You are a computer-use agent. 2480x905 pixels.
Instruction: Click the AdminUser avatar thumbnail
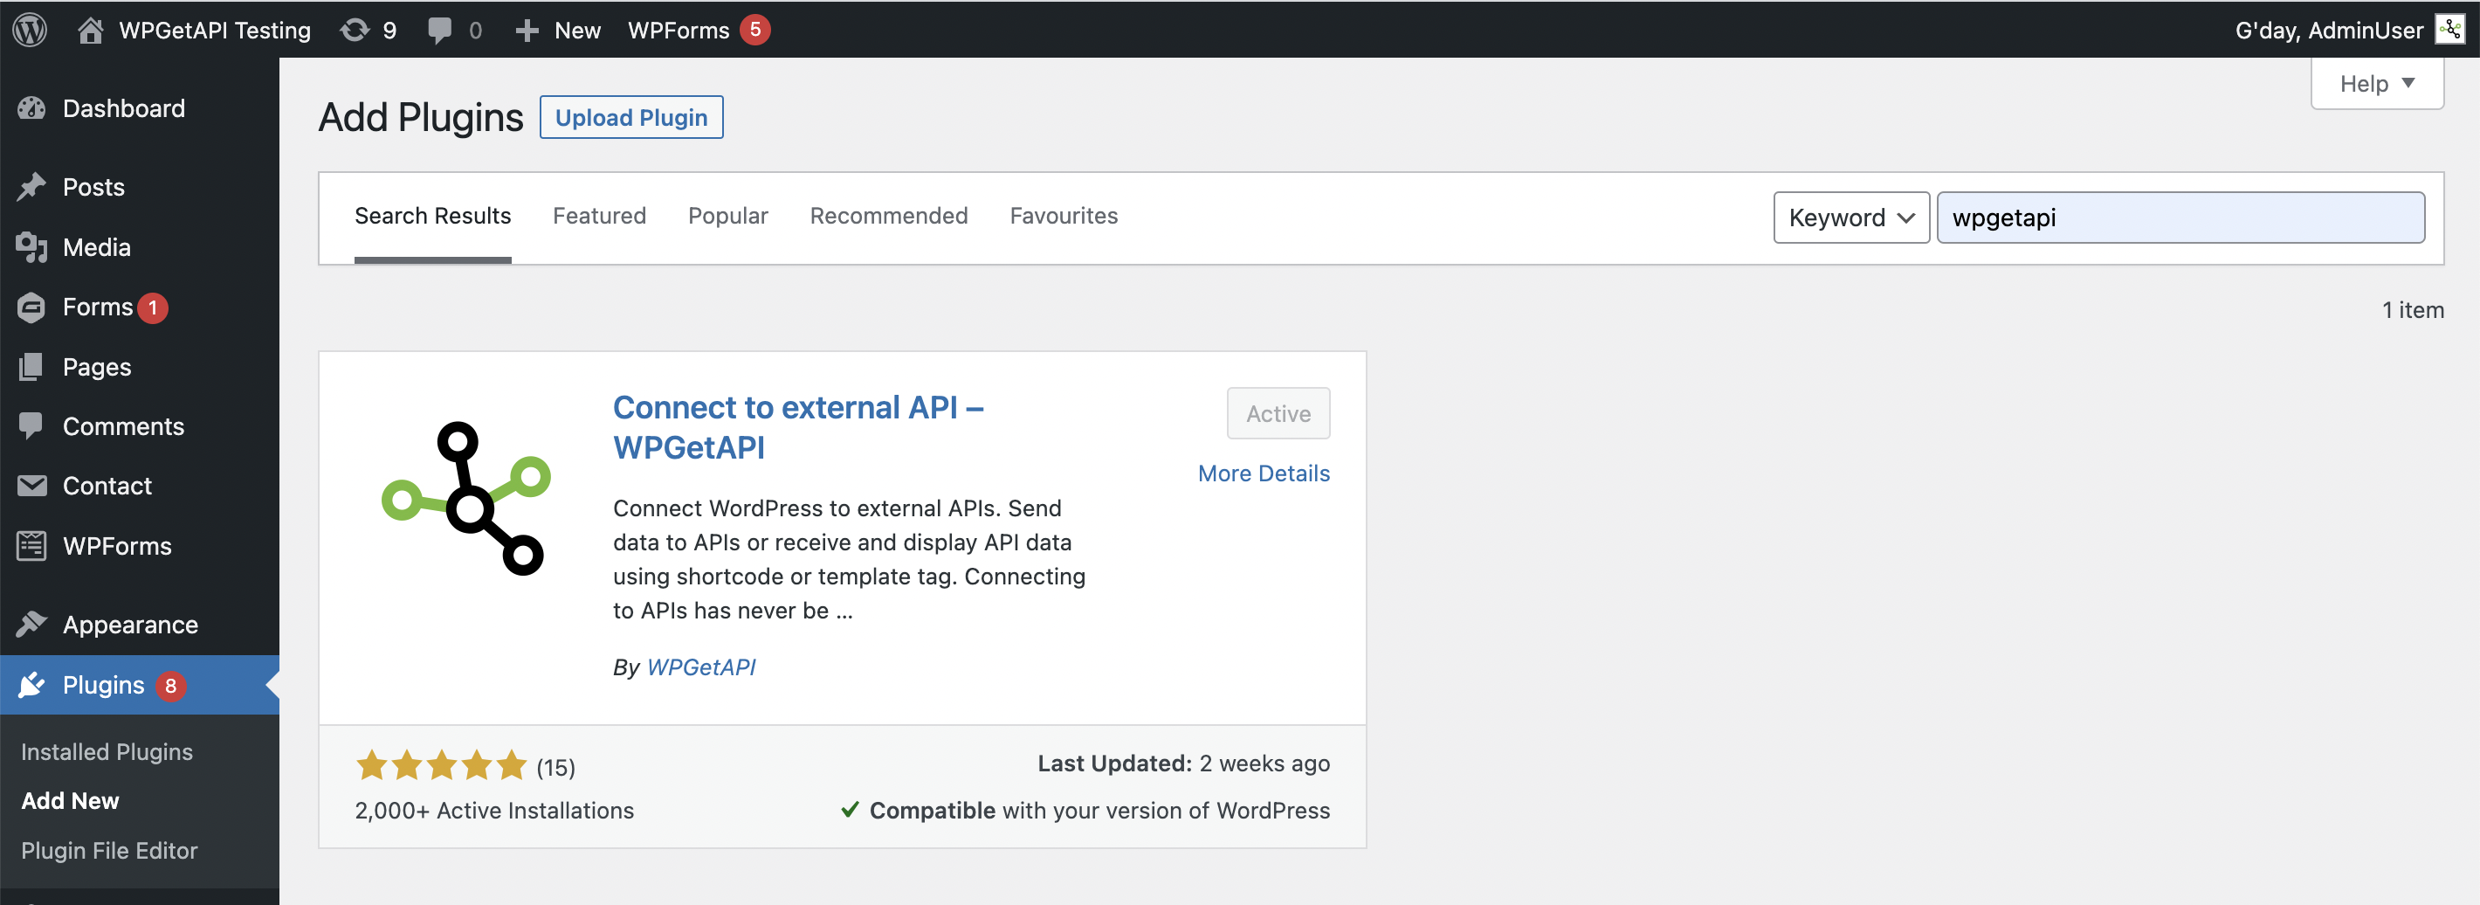pyautogui.click(x=2450, y=30)
